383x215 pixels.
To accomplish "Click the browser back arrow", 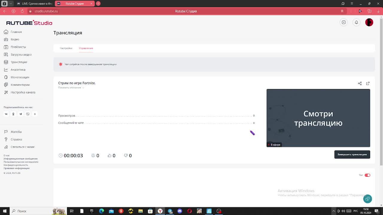I will [x=4, y=11].
